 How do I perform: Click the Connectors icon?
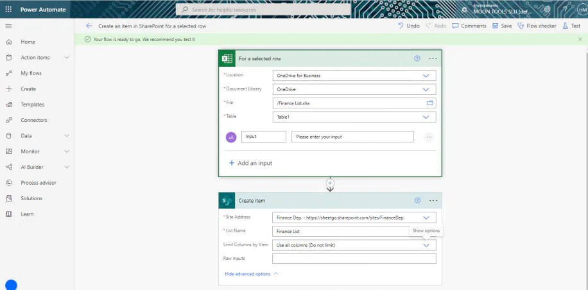click(9, 120)
